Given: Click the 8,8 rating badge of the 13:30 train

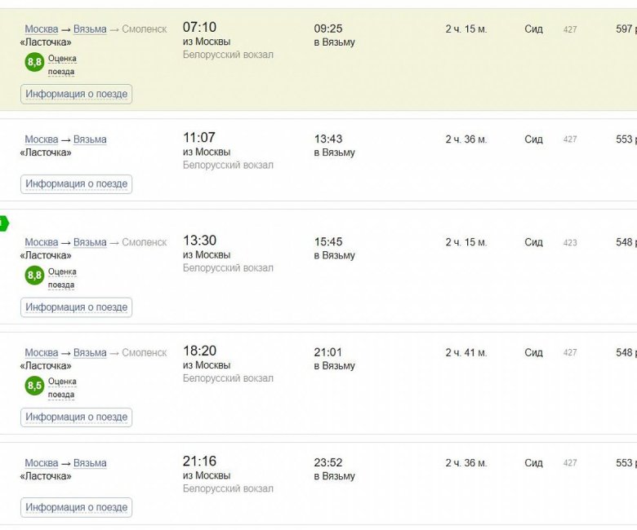Looking at the screenshot, I should [34, 276].
